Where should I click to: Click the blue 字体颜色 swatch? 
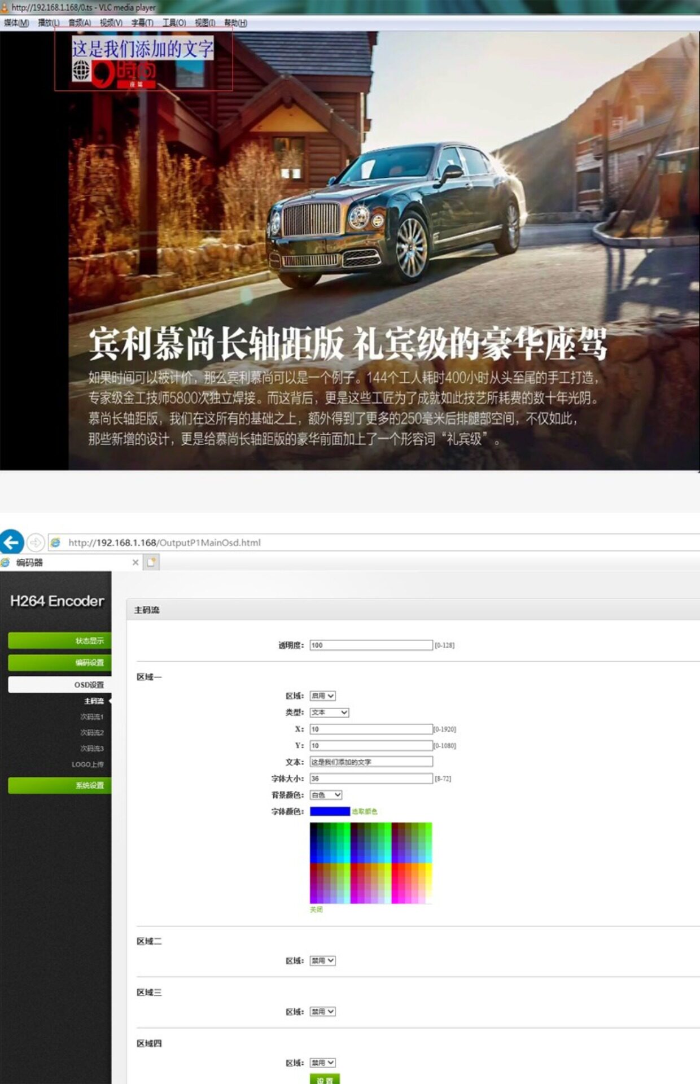pyautogui.click(x=330, y=811)
